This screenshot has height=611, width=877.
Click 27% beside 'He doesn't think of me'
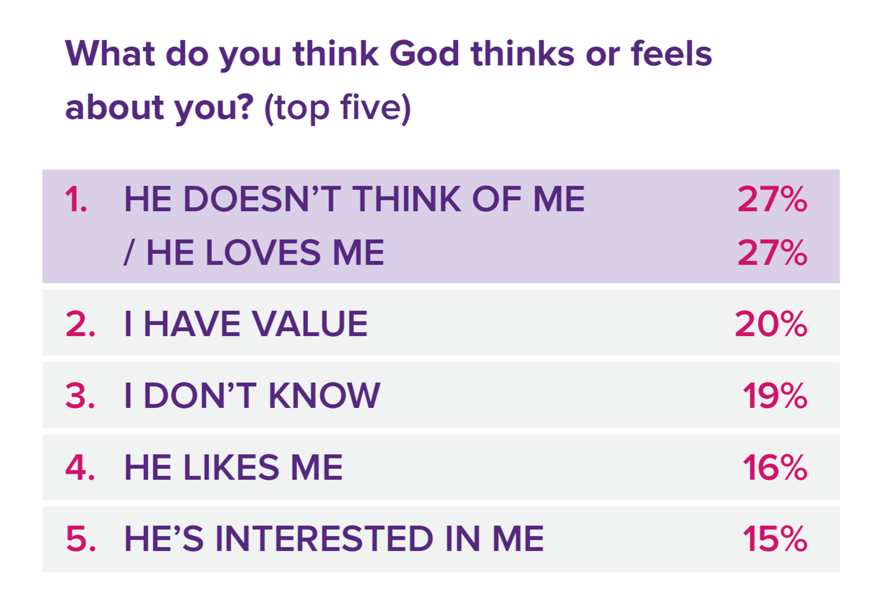point(772,200)
